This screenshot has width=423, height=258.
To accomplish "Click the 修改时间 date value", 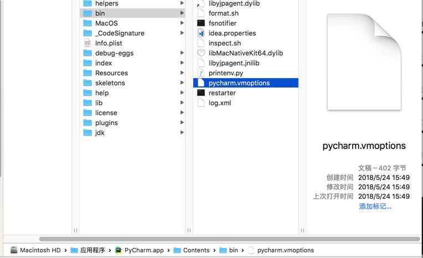I will pos(384,187).
